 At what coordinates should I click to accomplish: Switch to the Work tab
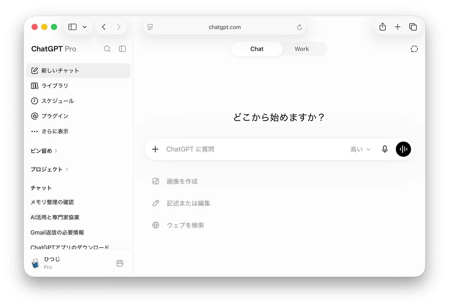pyautogui.click(x=302, y=49)
